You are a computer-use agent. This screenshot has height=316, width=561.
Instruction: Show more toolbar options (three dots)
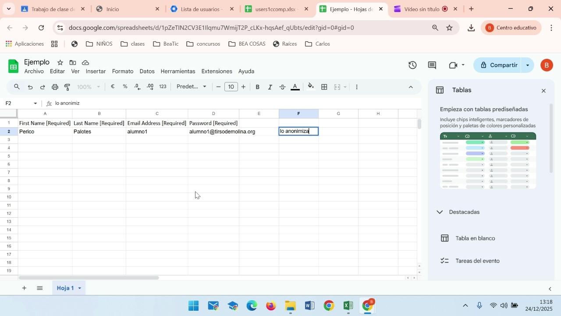click(357, 87)
